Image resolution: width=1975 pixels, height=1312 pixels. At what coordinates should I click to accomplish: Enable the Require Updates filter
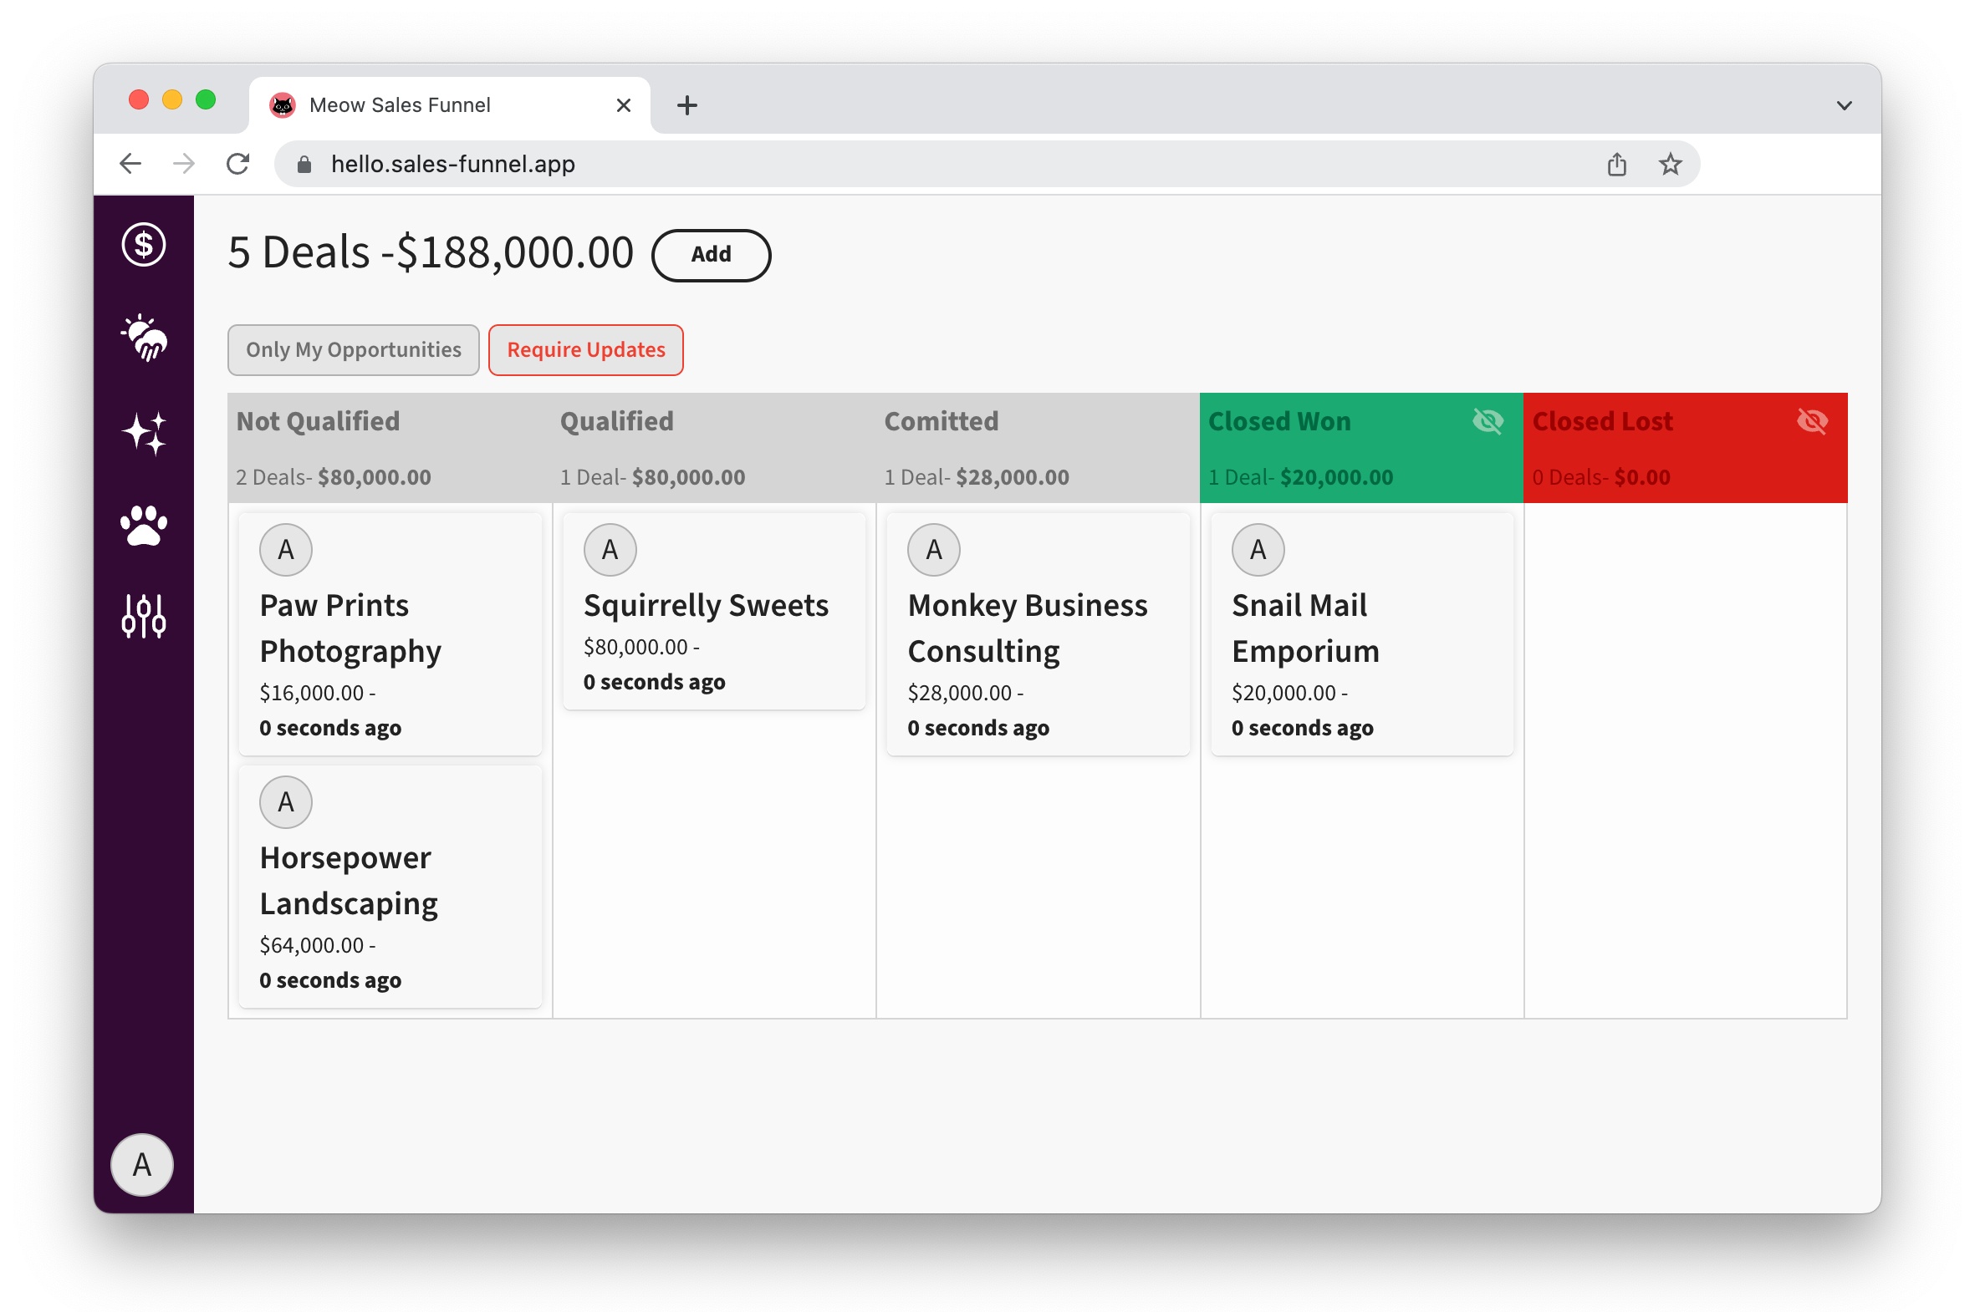coord(585,350)
